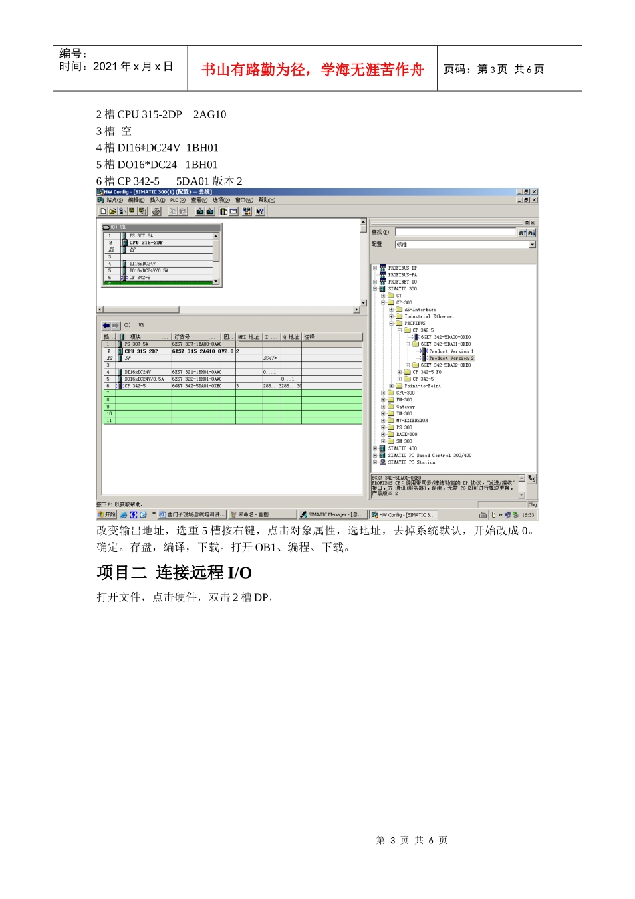Switch to the 西门子现场总线培训讲 taskbar window
This screenshot has height=899, width=635.
[192, 515]
